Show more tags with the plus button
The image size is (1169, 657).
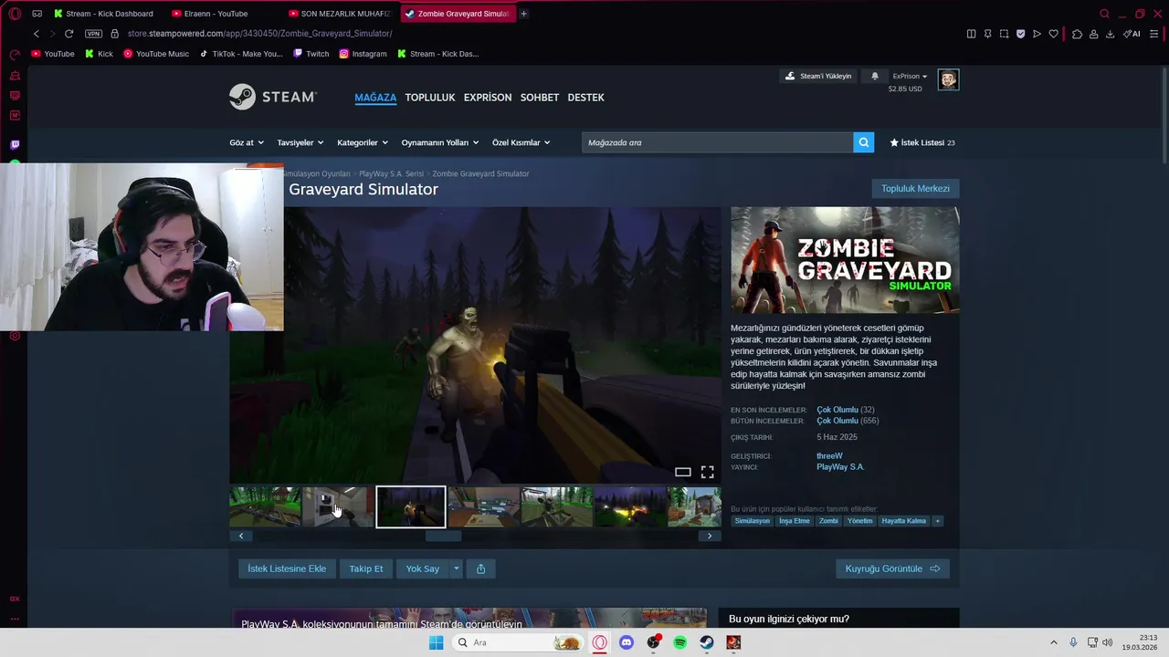click(937, 521)
